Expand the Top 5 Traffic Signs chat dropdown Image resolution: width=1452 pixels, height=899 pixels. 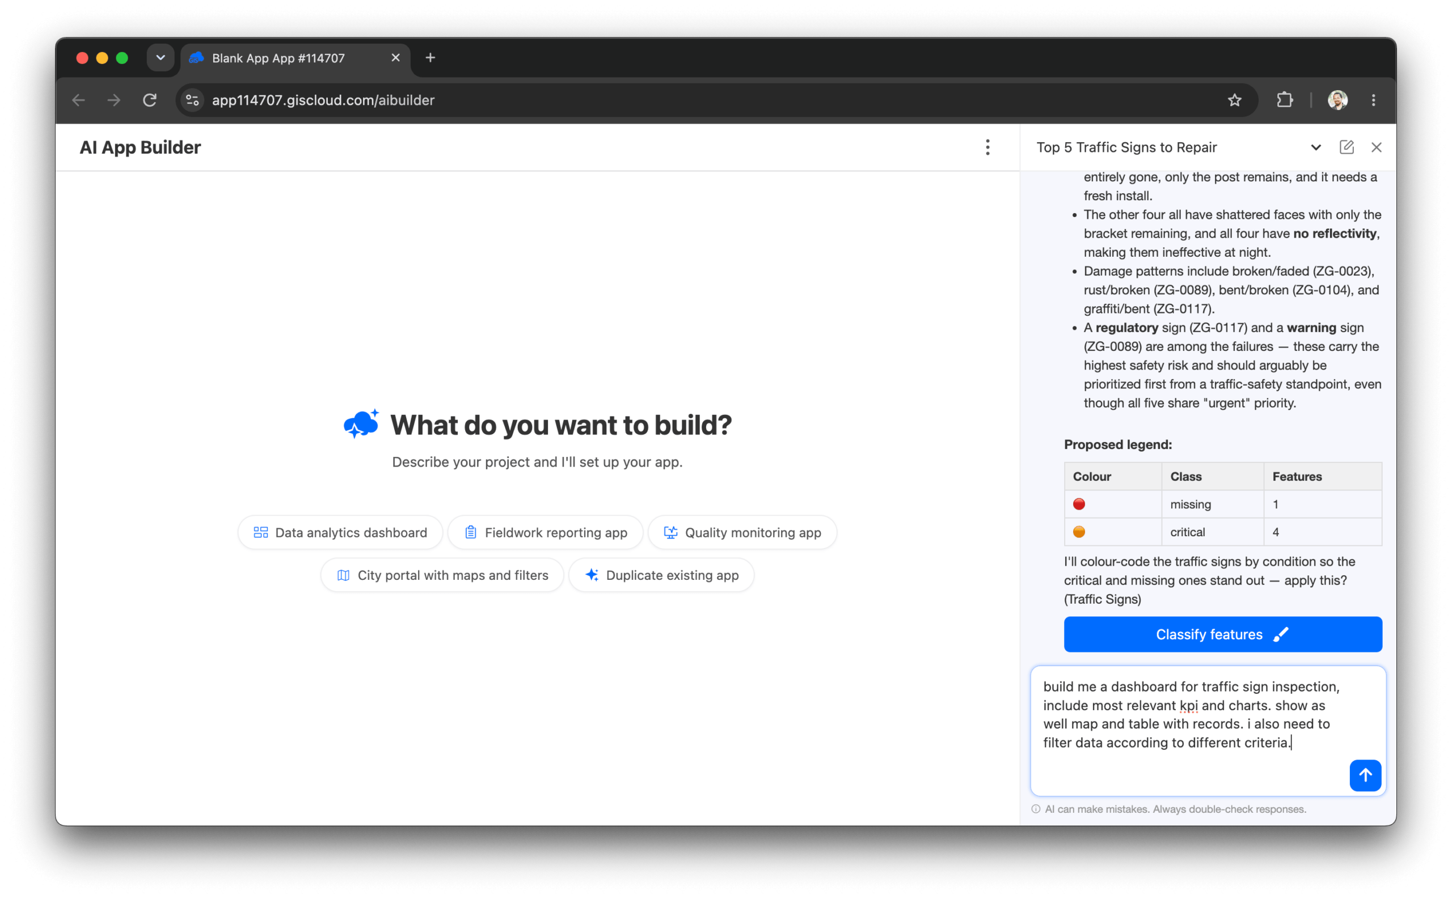click(1315, 147)
